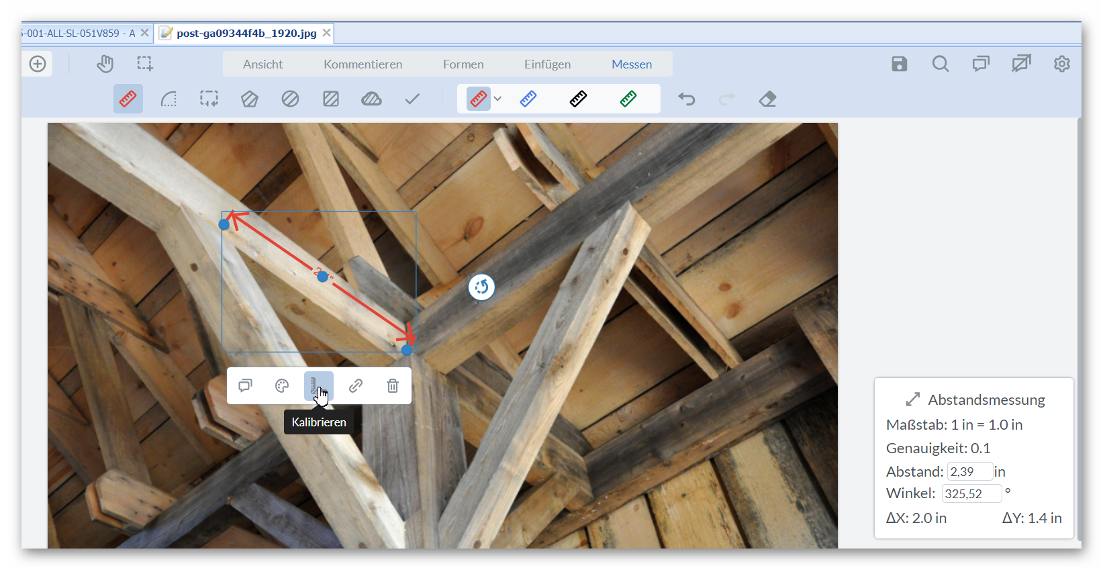1103x570 pixels.
Task: Select the blue ruler preset
Action: [x=528, y=99]
